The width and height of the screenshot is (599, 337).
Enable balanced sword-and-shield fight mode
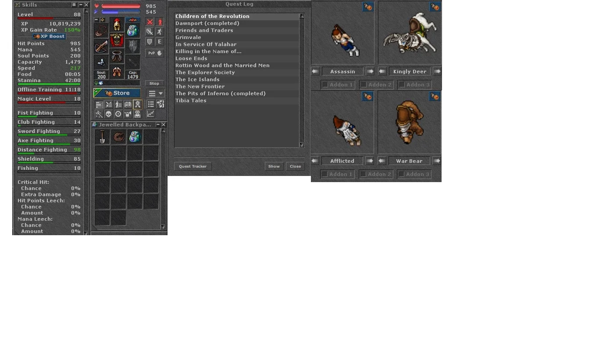click(x=150, y=32)
